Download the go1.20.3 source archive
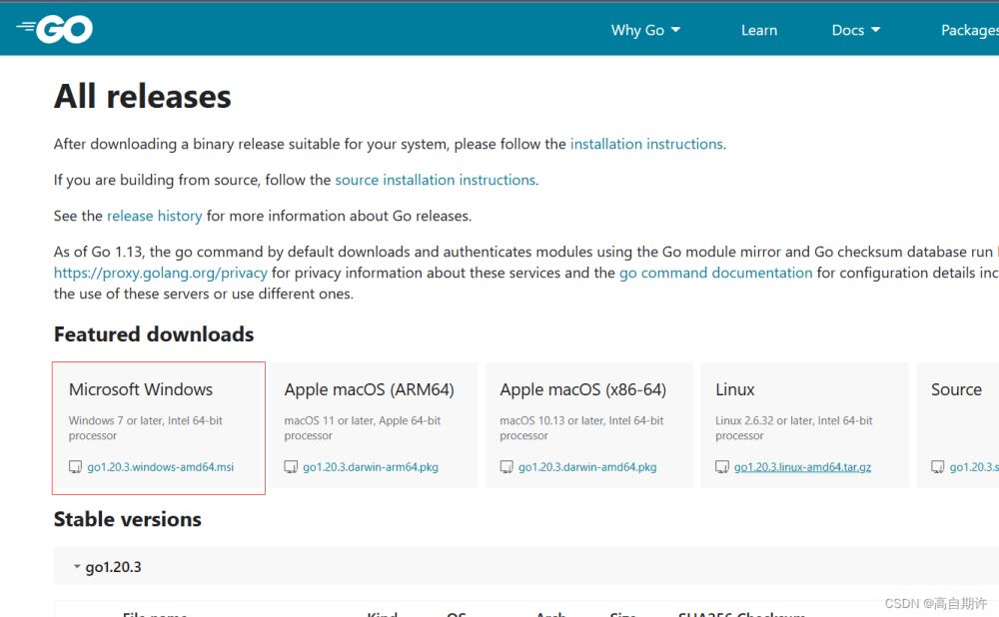Screen dimensions: 999x617 974,466
